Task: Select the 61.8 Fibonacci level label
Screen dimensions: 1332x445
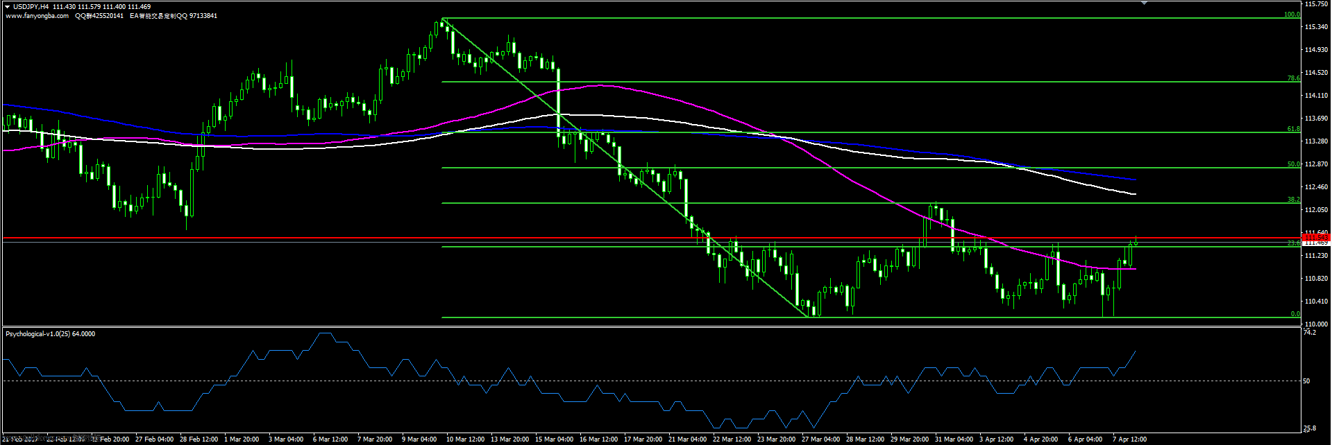Action: tap(1293, 129)
